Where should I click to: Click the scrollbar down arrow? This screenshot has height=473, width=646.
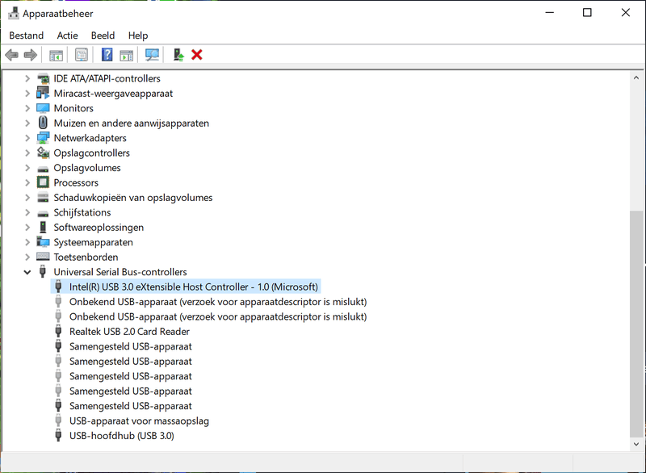pyautogui.click(x=636, y=444)
